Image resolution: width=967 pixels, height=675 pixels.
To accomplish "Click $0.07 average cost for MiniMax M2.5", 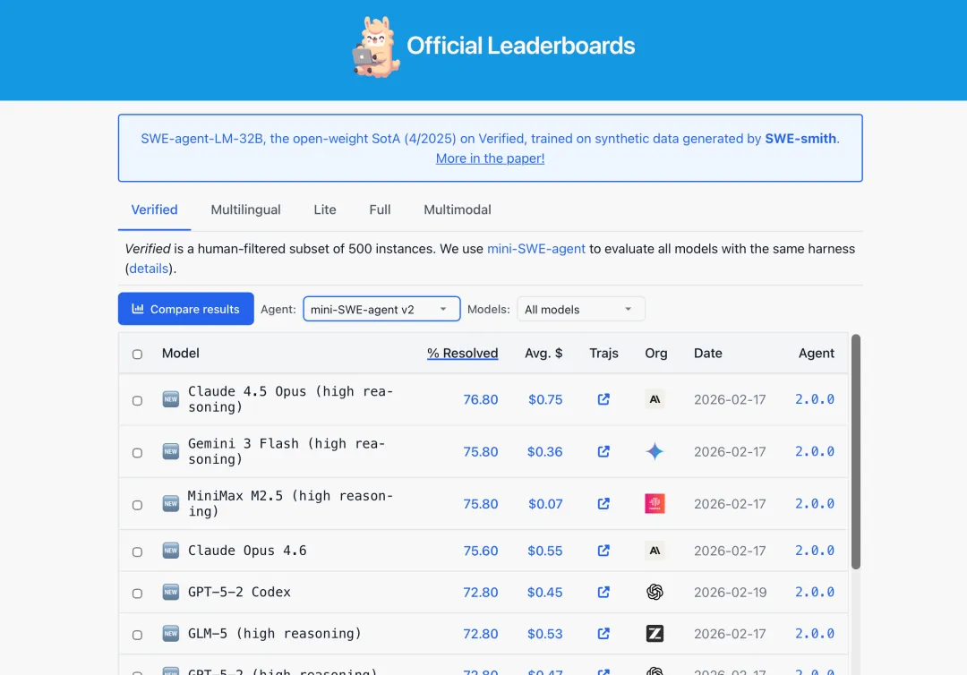I will pyautogui.click(x=545, y=504).
